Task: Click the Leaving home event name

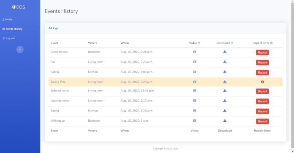Action: pyautogui.click(x=59, y=101)
